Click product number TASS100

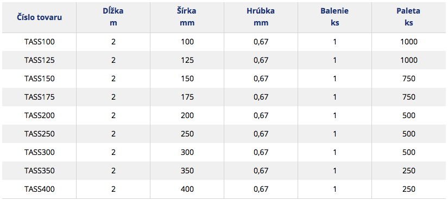tap(39, 42)
